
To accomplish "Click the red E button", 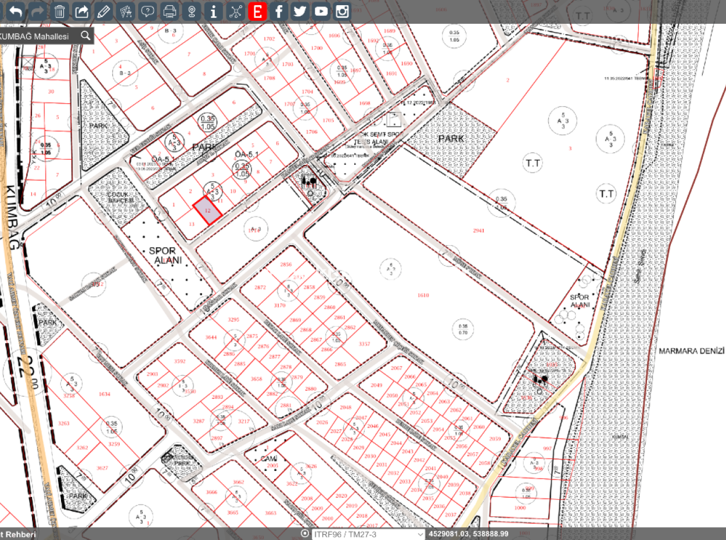I will (x=257, y=11).
